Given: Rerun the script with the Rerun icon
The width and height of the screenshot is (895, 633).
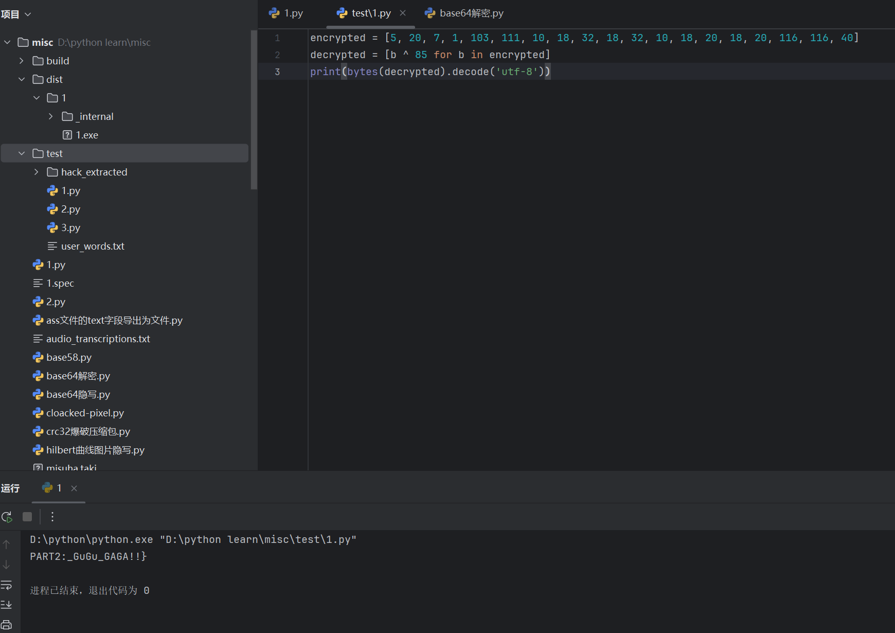Looking at the screenshot, I should click(7, 517).
